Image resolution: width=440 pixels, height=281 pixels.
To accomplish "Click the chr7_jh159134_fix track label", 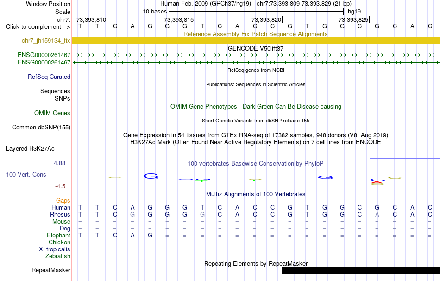I will pyautogui.click(x=46, y=40).
